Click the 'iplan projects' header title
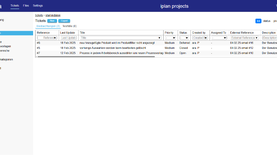This screenshot has height=155, width=277. click(x=174, y=6)
